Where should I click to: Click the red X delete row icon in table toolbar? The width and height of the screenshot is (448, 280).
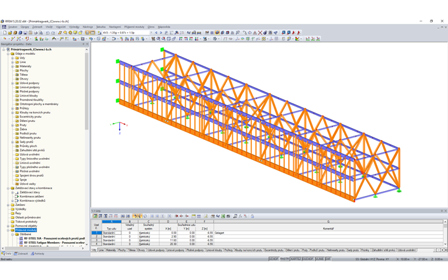click(177, 216)
